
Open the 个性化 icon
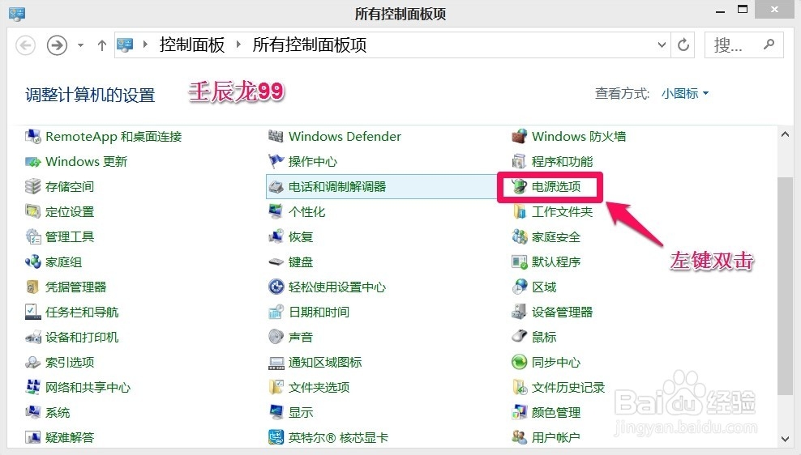[x=276, y=211]
